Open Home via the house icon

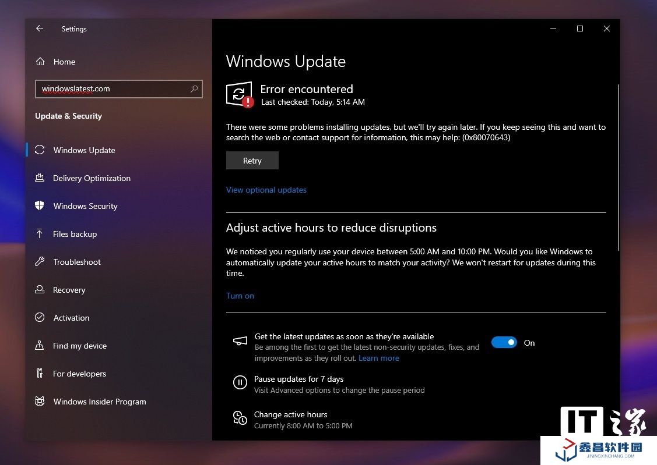click(40, 62)
